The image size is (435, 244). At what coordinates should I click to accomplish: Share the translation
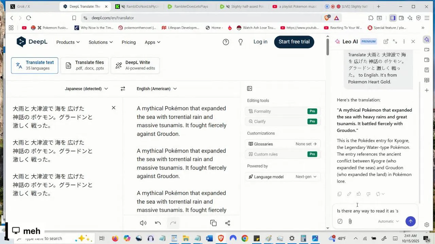228,223
